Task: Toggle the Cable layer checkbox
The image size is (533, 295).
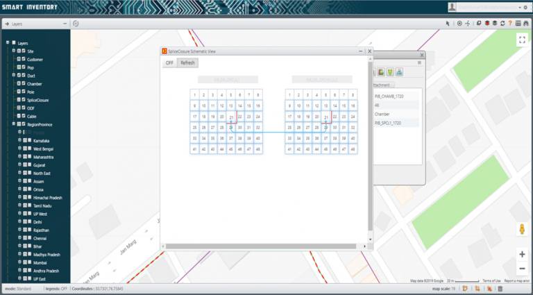Action: click(x=24, y=116)
